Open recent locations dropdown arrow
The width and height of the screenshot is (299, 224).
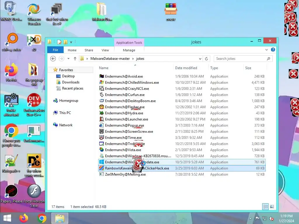(68, 59)
